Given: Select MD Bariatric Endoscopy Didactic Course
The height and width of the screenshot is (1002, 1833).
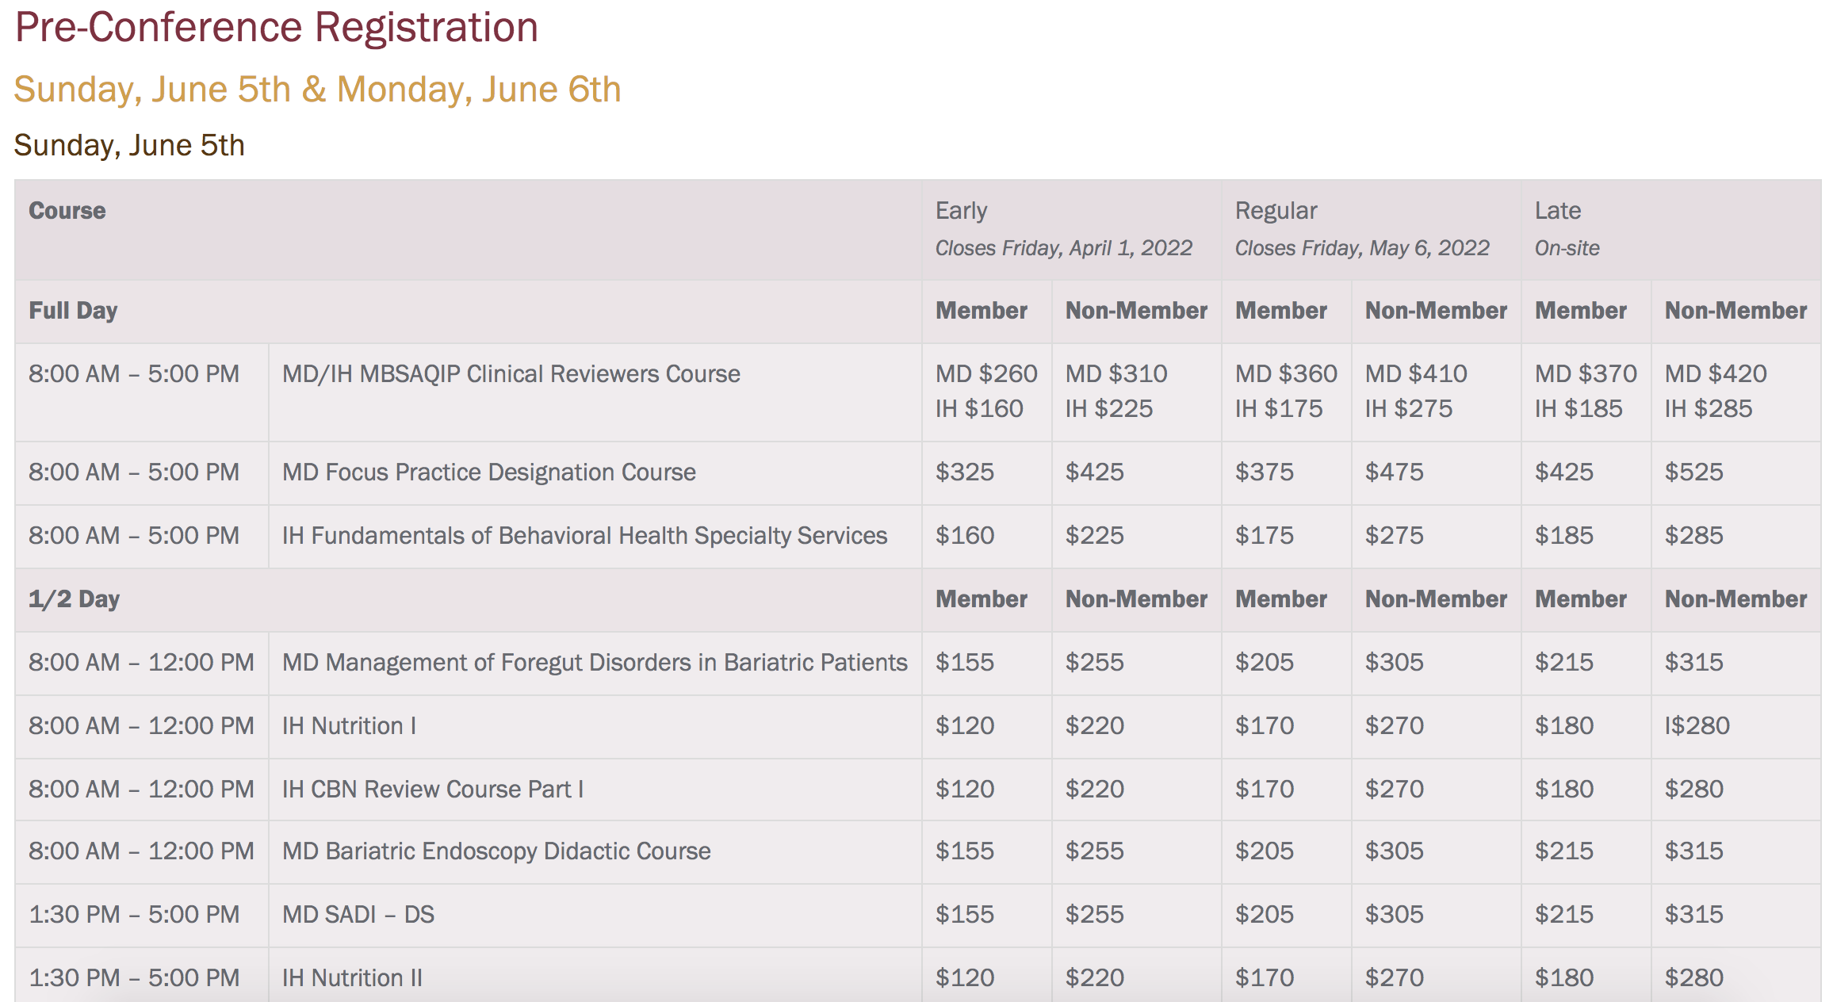Looking at the screenshot, I should click(496, 851).
